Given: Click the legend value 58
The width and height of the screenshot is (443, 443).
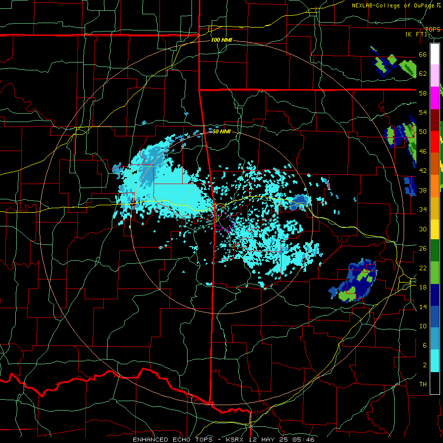Looking at the screenshot, I should point(423,93).
